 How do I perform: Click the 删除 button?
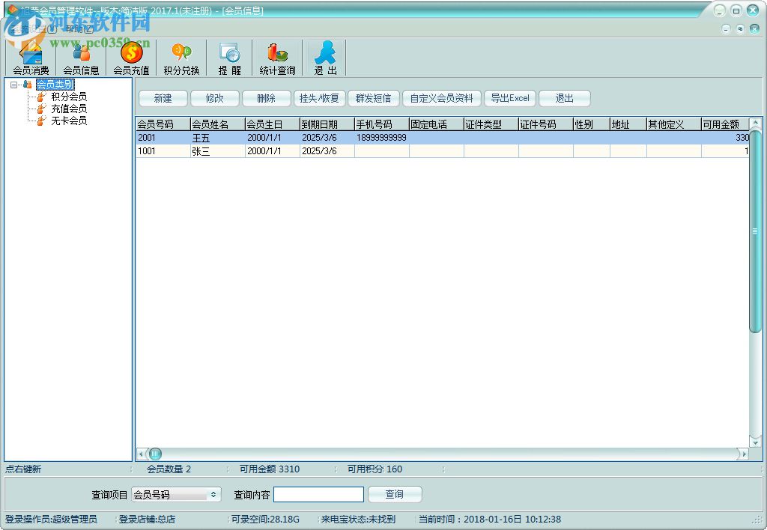point(267,98)
